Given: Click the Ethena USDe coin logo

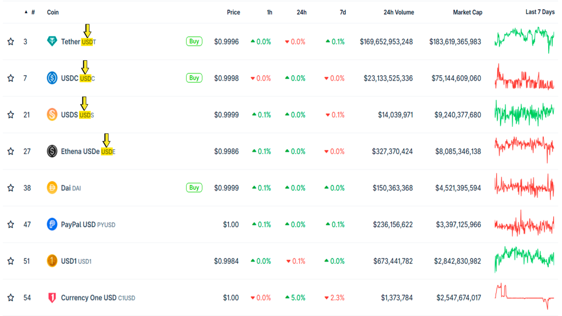Looking at the screenshot, I should [x=52, y=151].
